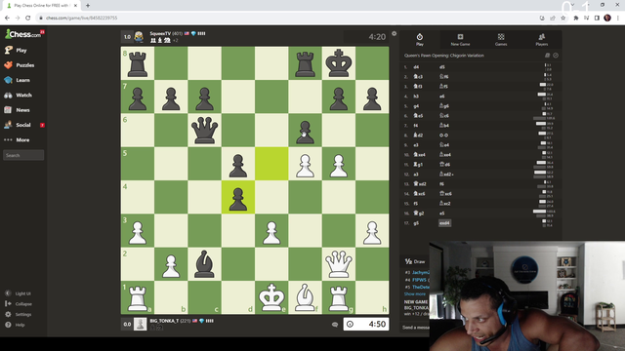Open board settings gear icon
The height and width of the screenshot is (351, 625).
point(395,34)
